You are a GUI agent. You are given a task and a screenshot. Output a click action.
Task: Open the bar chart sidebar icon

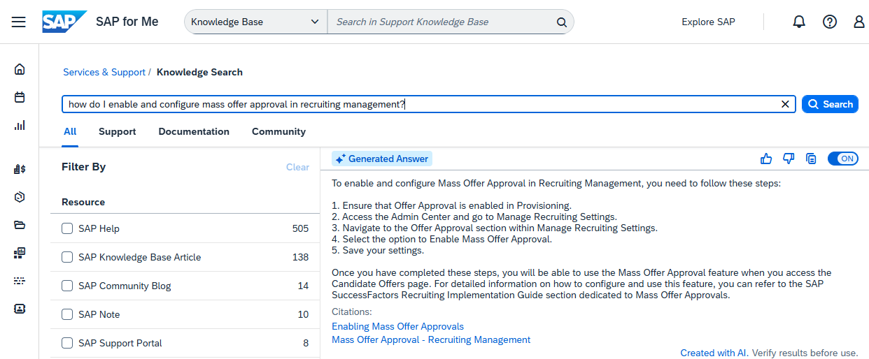pyautogui.click(x=20, y=126)
